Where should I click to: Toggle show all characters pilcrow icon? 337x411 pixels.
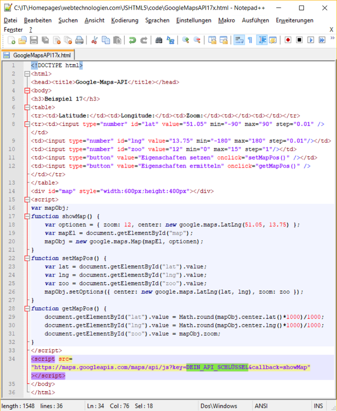click(250, 40)
